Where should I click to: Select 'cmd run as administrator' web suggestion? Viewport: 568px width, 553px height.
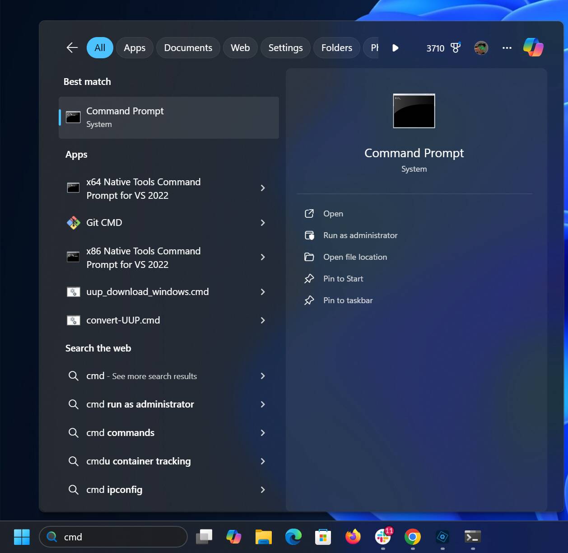[x=140, y=404]
